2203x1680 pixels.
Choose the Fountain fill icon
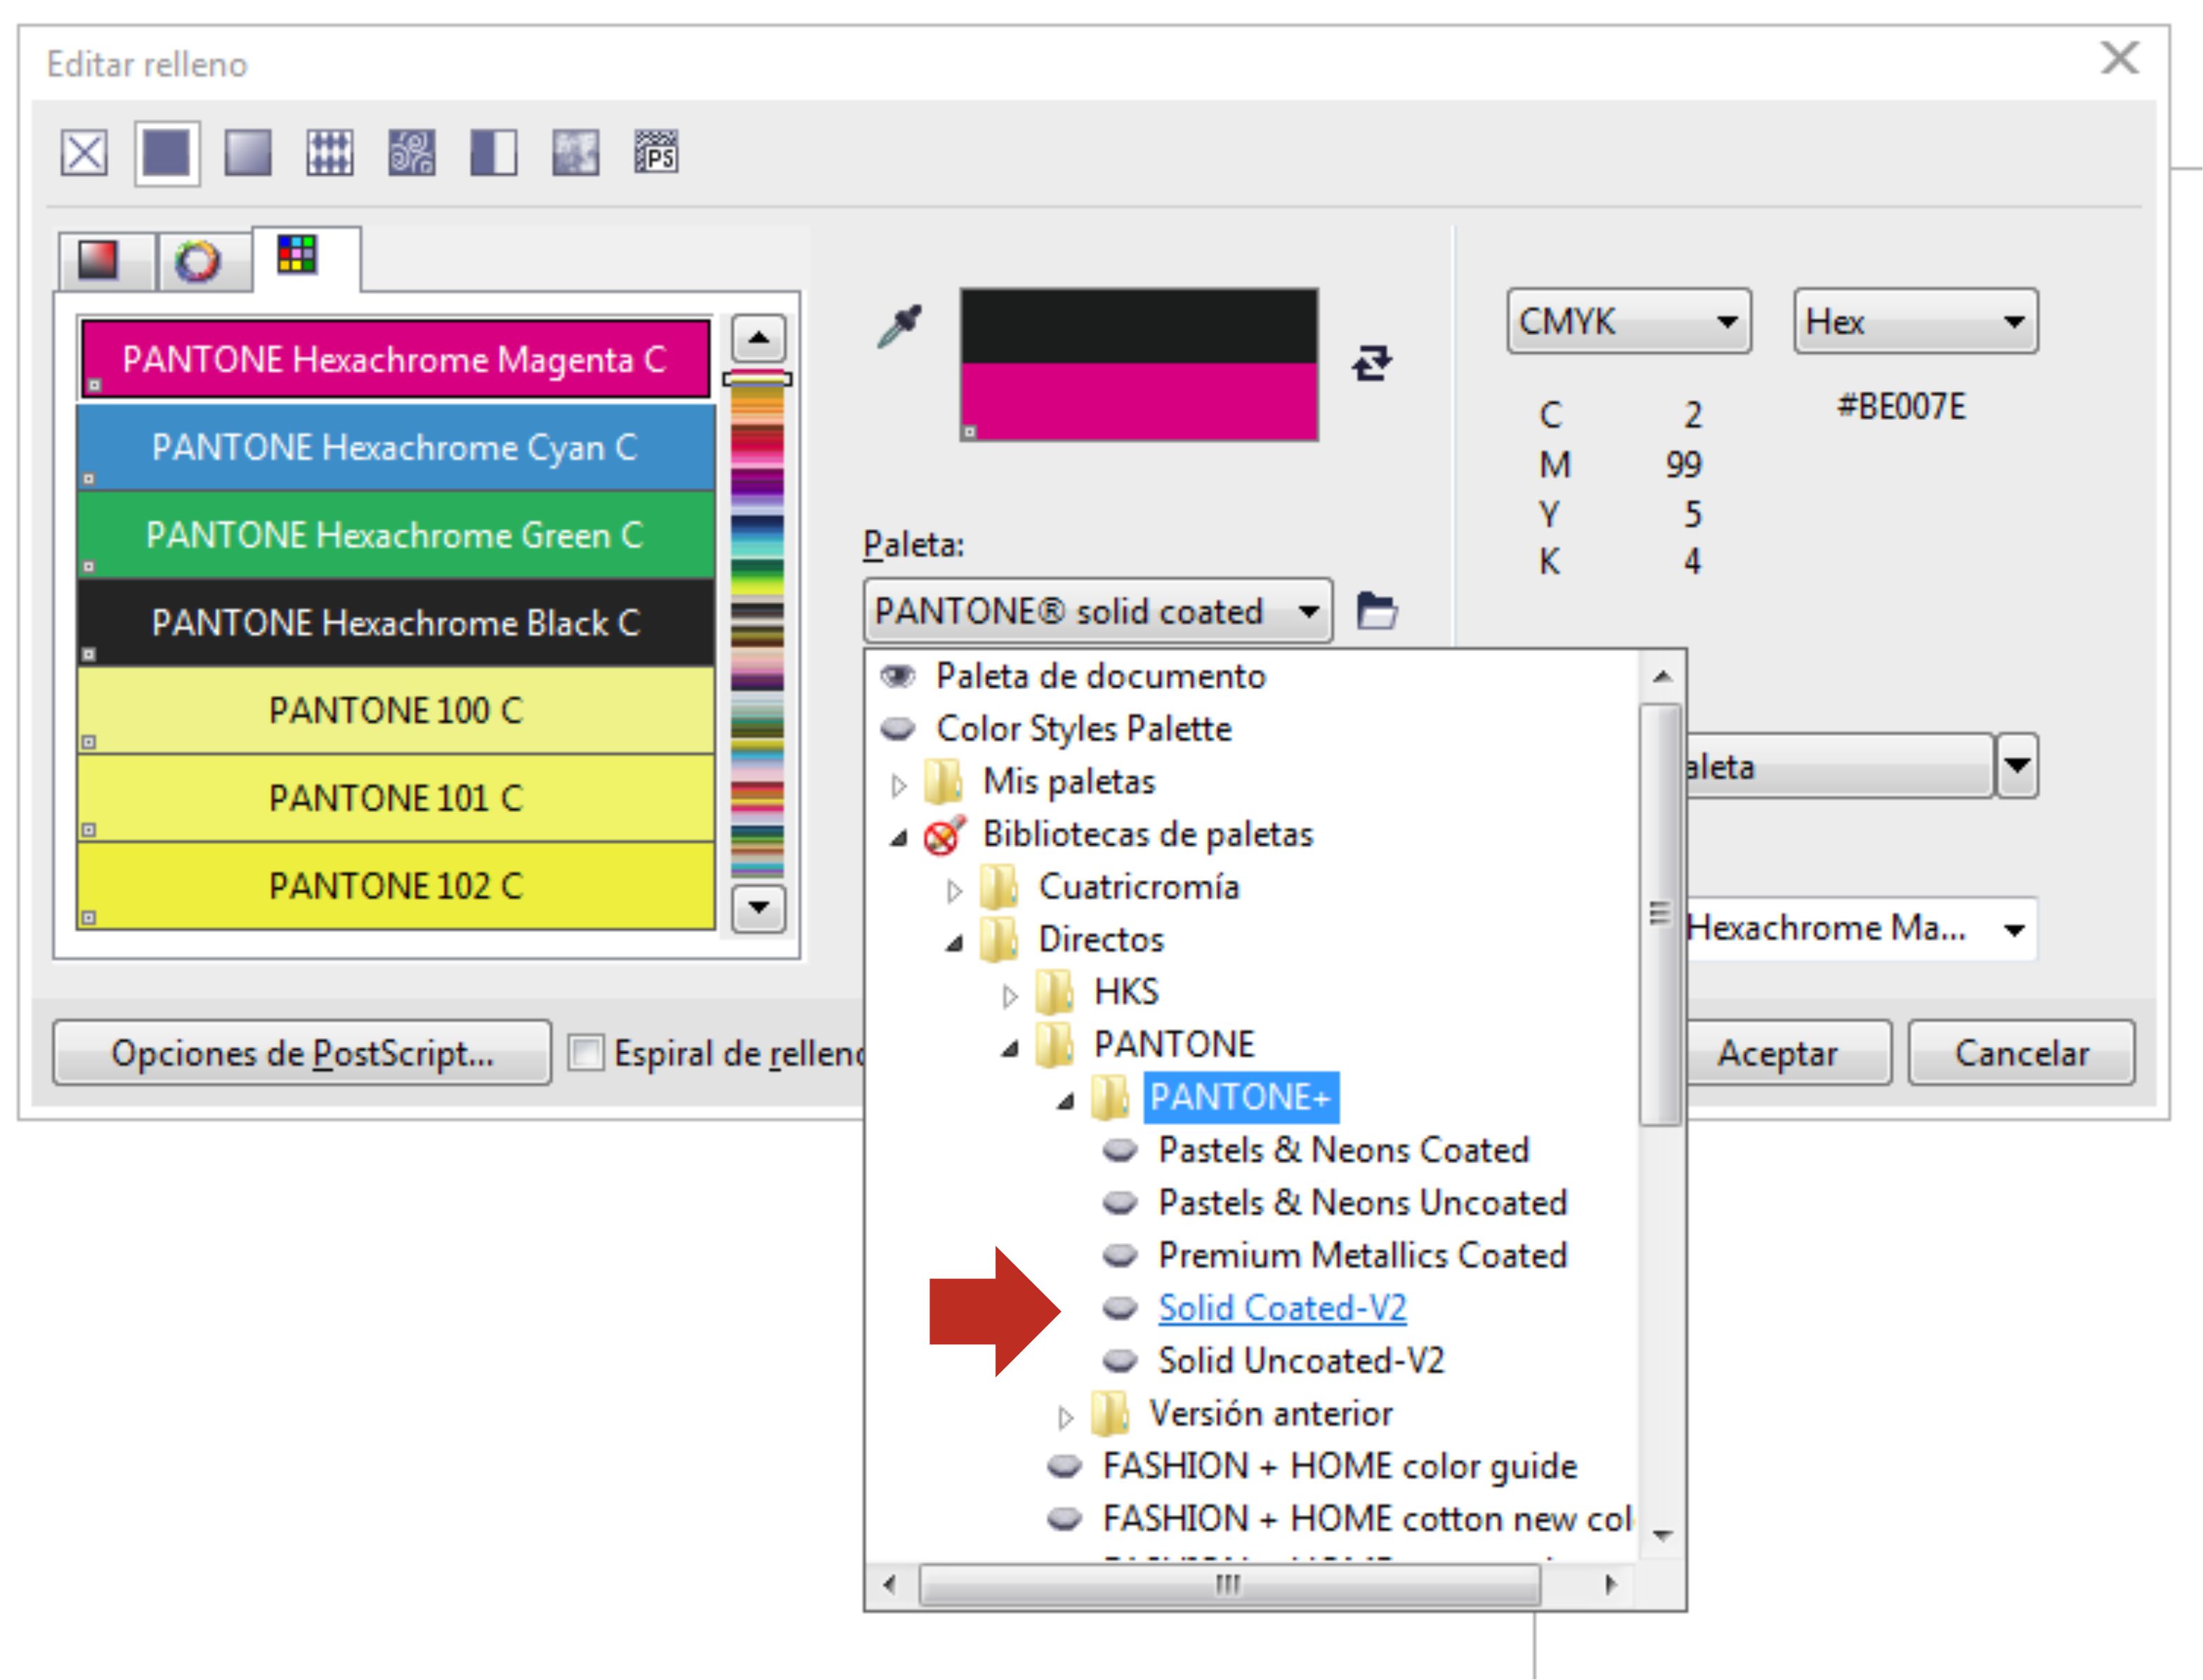(248, 153)
